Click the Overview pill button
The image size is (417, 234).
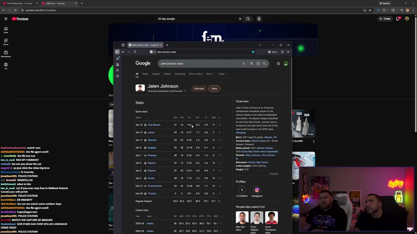[x=199, y=88]
